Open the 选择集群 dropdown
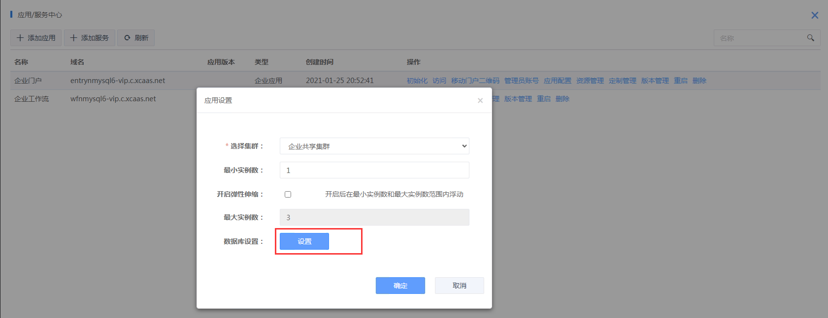The image size is (828, 318). (x=374, y=146)
